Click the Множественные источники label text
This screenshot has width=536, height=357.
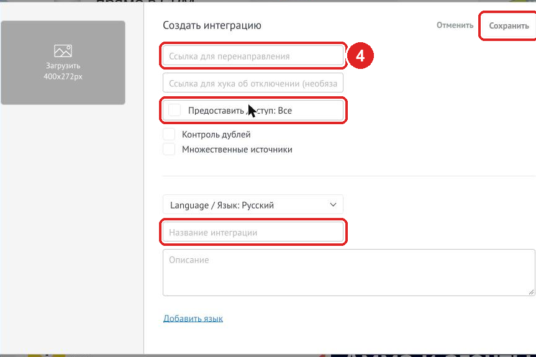click(x=237, y=150)
